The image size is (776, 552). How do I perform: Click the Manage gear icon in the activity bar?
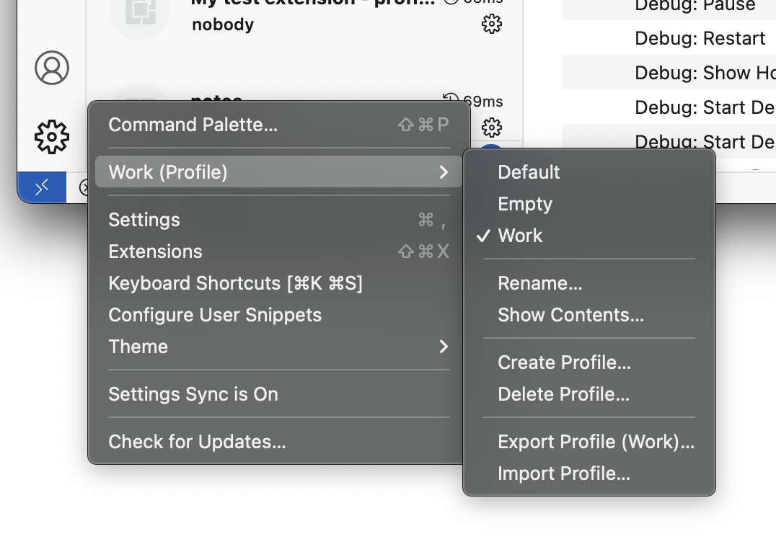[x=51, y=136]
